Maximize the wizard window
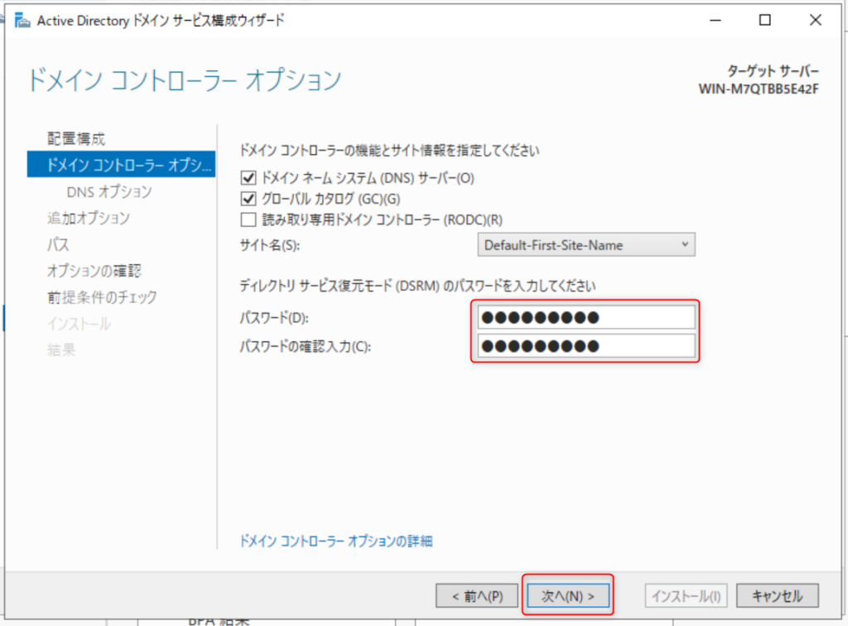 (765, 21)
